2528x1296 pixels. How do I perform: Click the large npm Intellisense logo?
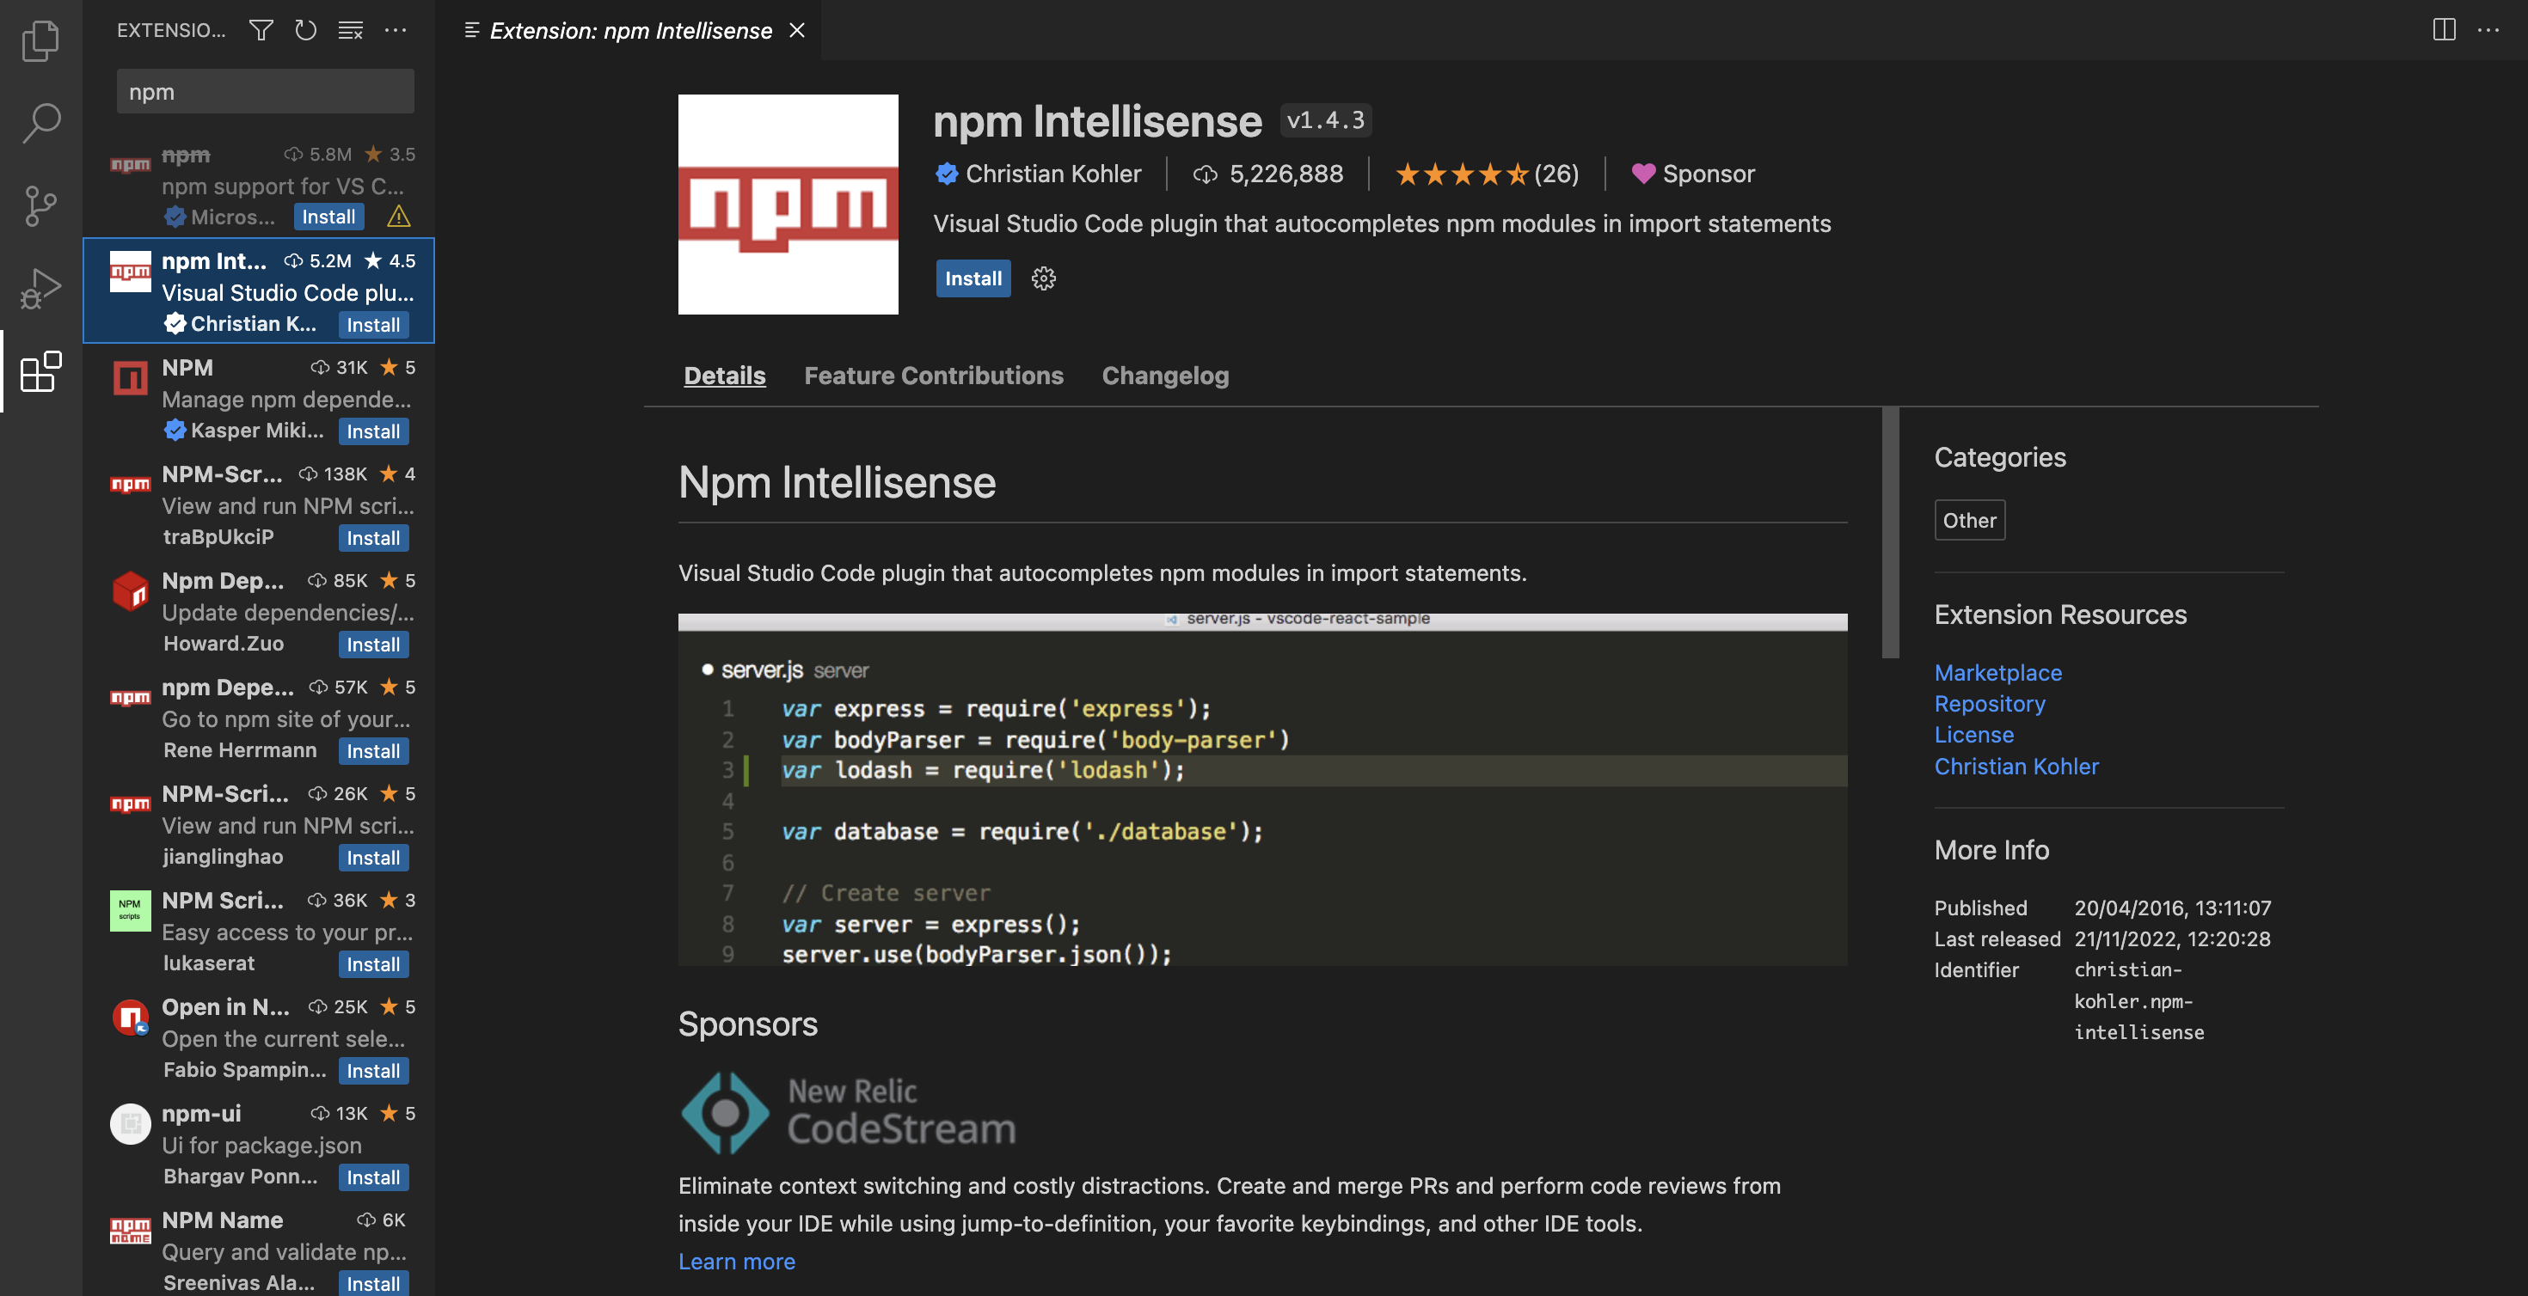click(788, 204)
